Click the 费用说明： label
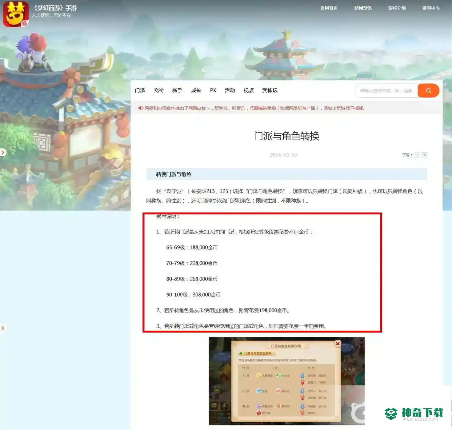Viewport: 452px width, 430px height. coord(168,216)
